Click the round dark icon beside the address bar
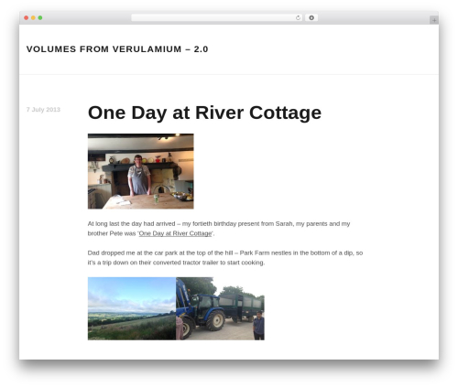 [x=311, y=17]
